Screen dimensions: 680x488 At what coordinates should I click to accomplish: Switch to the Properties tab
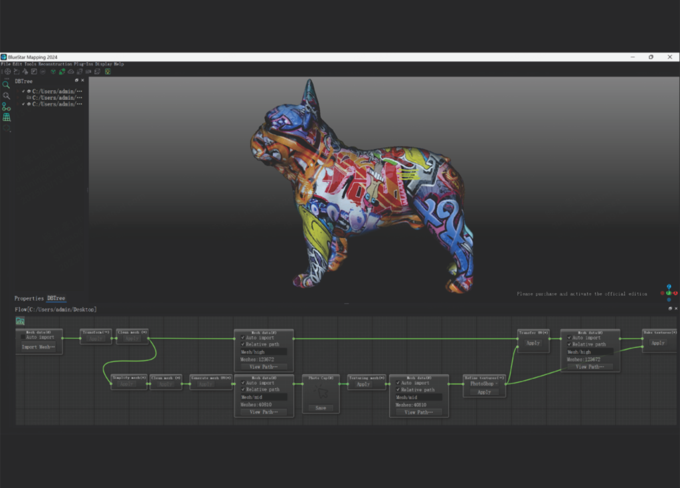click(x=29, y=299)
